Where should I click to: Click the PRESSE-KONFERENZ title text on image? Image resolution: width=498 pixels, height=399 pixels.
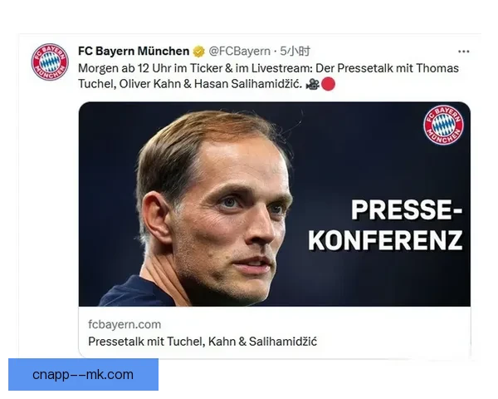385,225
